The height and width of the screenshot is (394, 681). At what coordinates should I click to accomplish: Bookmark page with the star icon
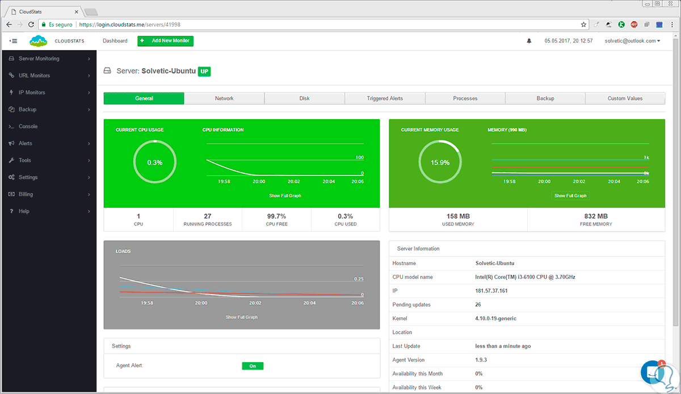[583, 24]
